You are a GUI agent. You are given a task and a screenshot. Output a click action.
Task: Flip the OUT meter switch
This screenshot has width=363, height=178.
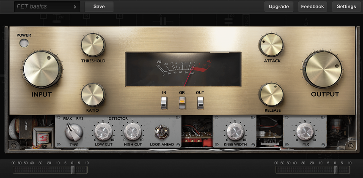coord(200,103)
